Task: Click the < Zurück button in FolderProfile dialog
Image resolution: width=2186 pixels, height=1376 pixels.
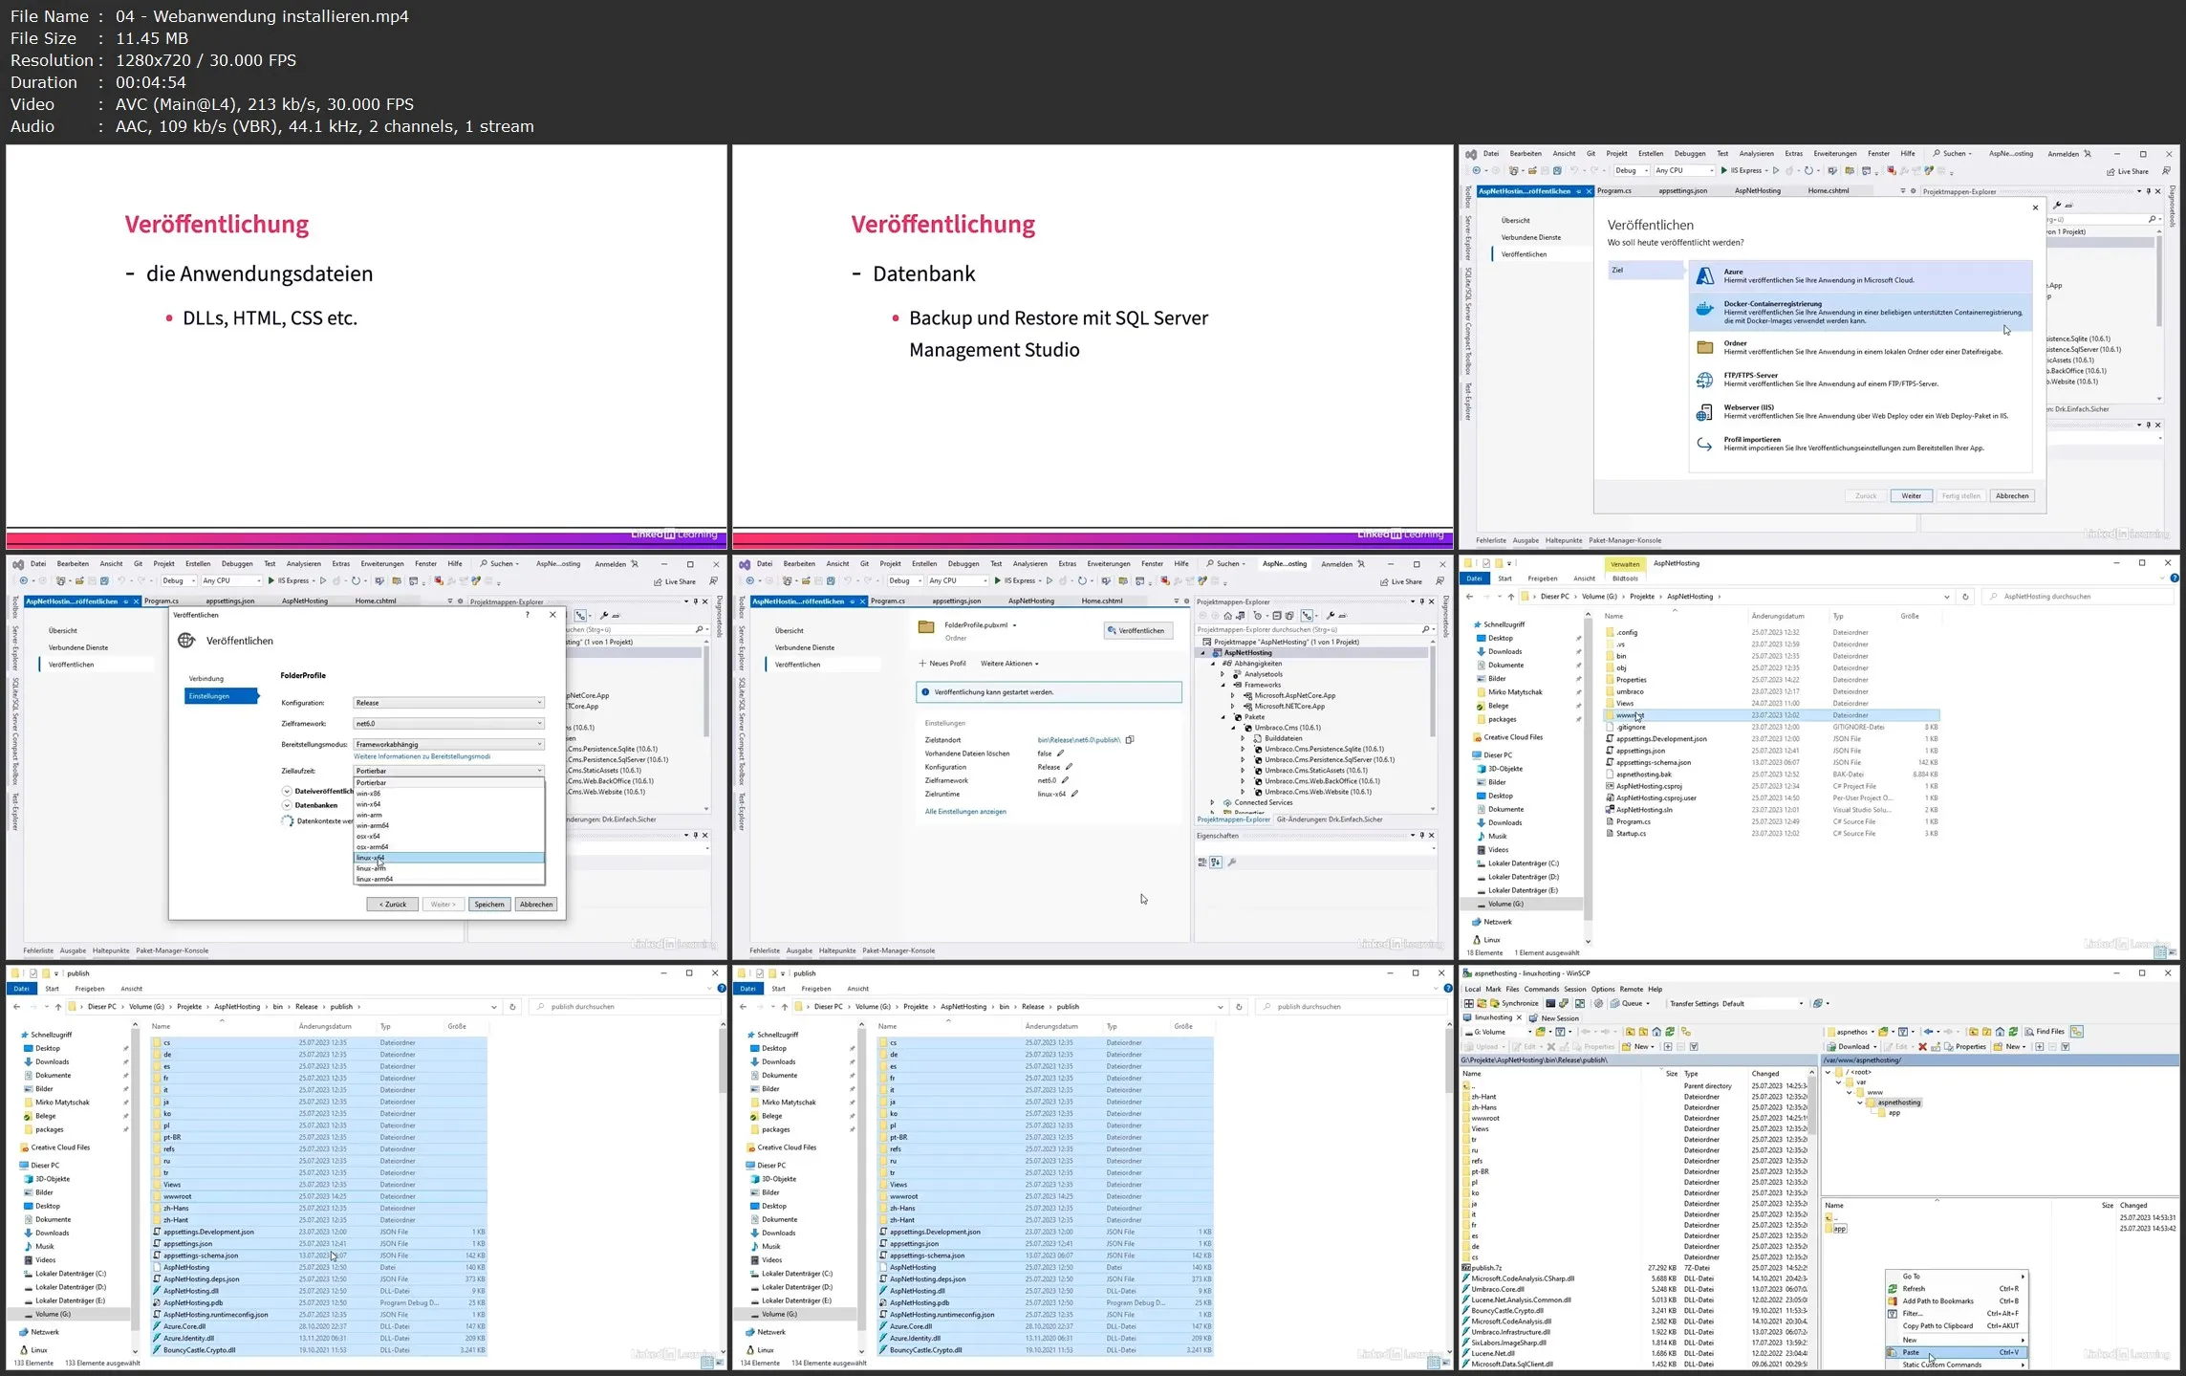Action: [x=392, y=904]
